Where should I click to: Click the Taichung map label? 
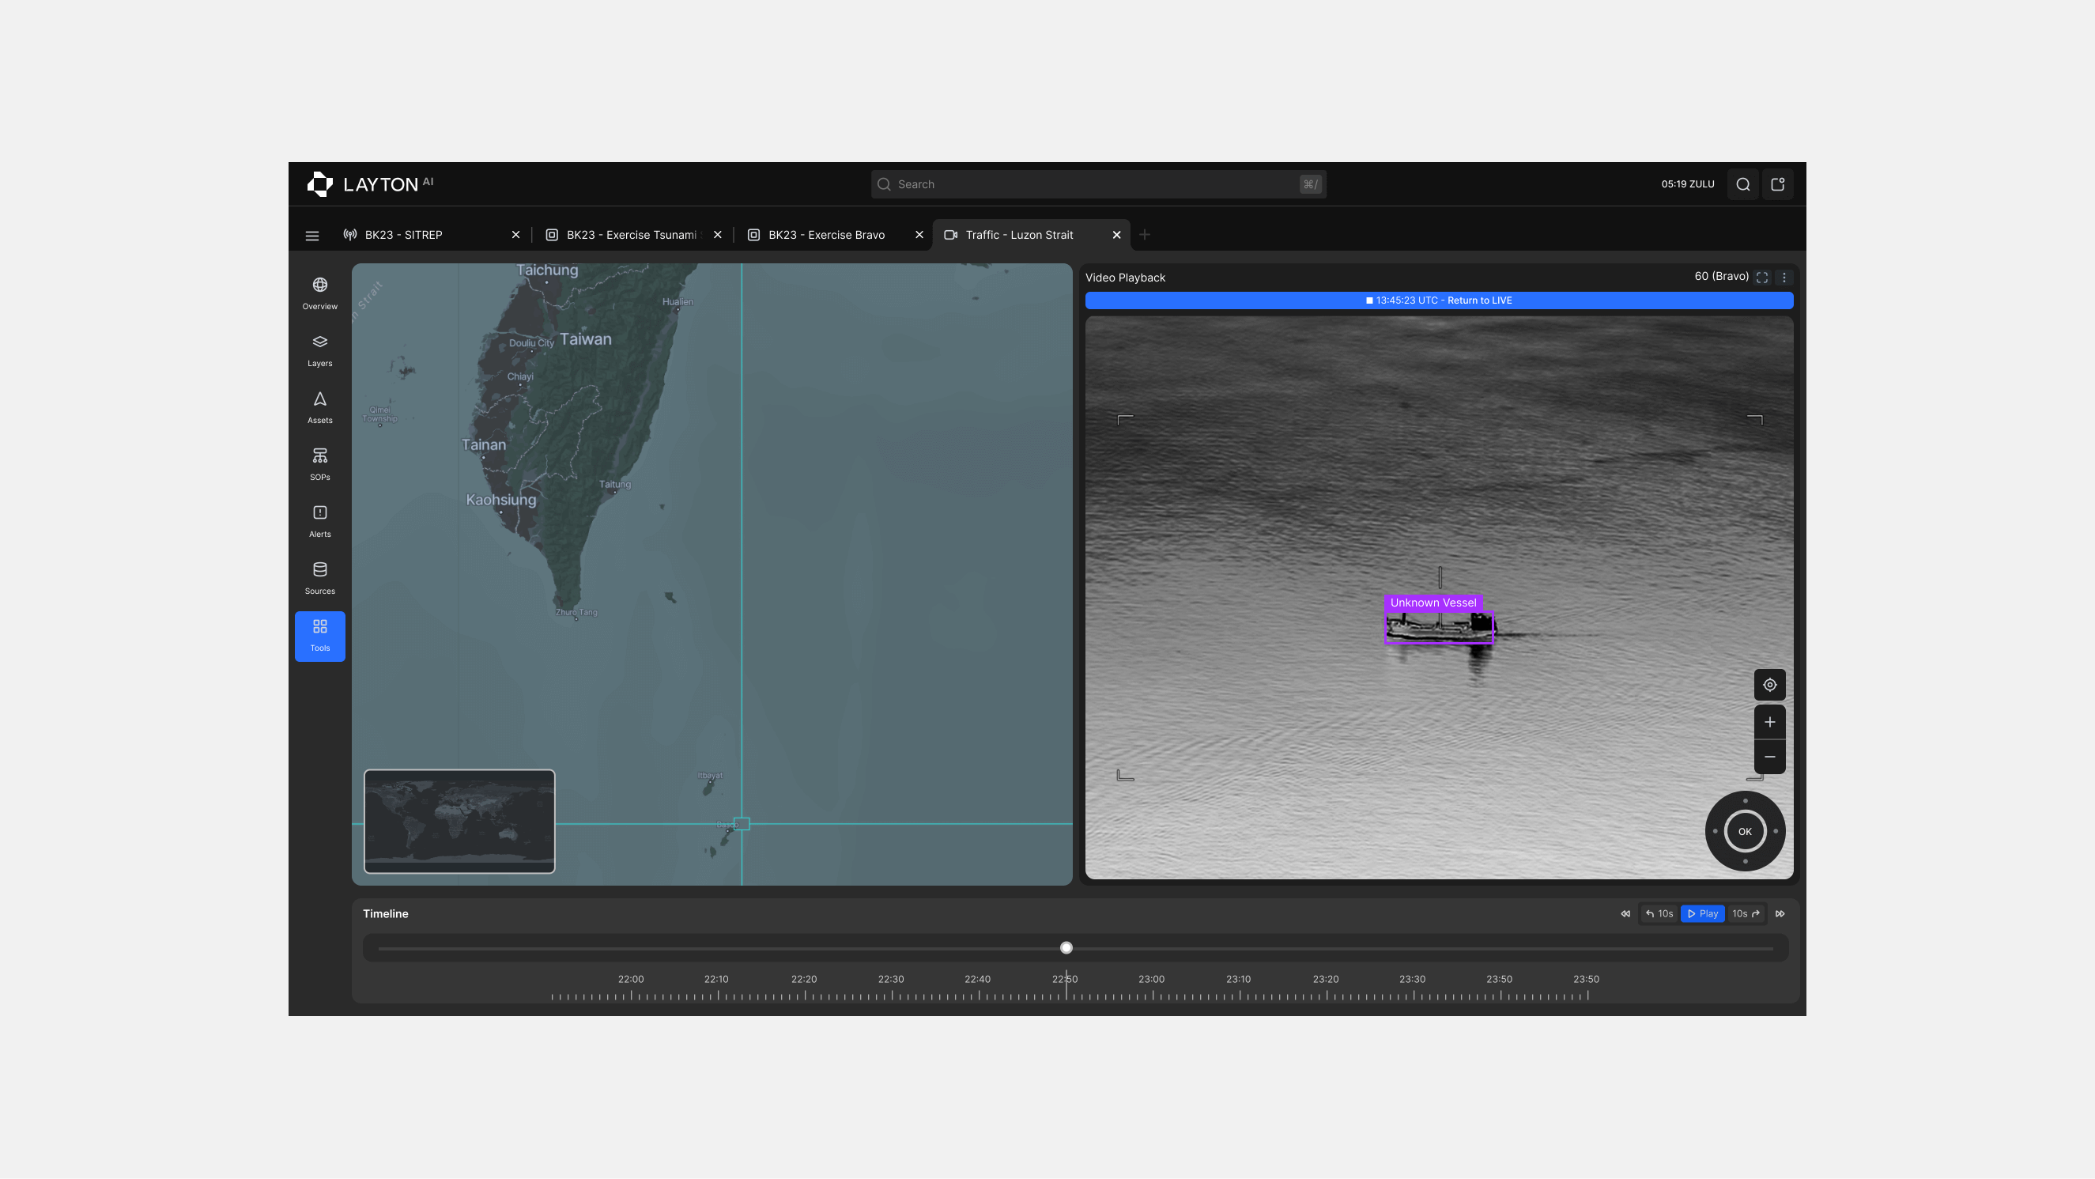click(x=547, y=270)
